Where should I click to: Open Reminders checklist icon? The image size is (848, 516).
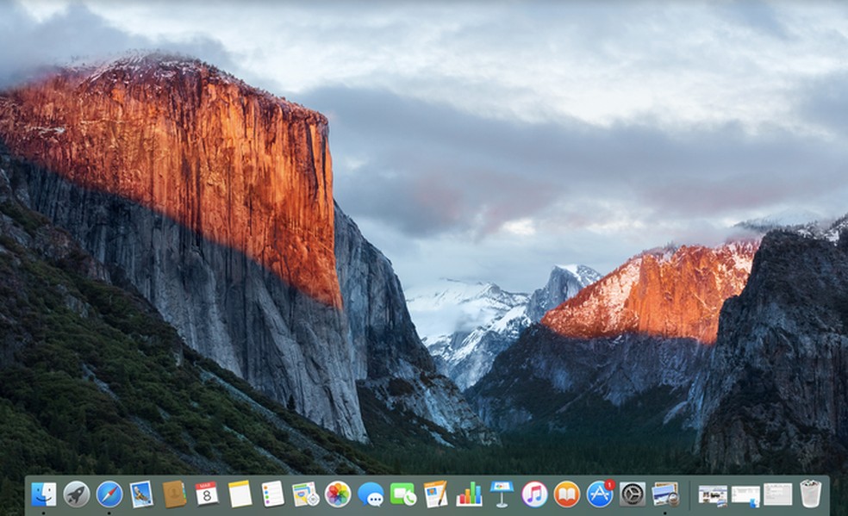tap(272, 494)
